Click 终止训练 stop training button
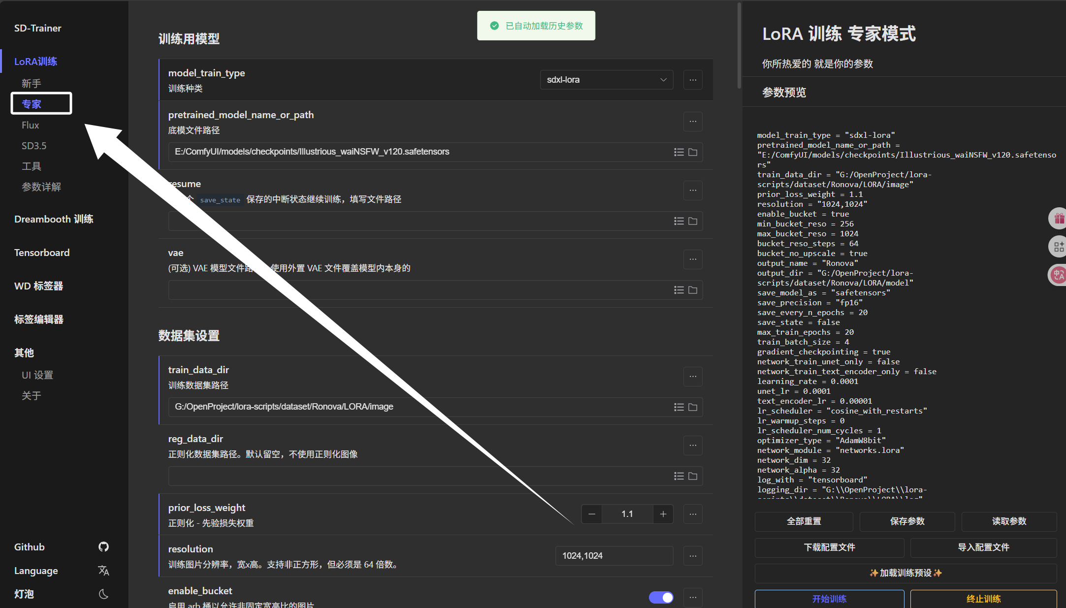The height and width of the screenshot is (608, 1066). coord(983,599)
